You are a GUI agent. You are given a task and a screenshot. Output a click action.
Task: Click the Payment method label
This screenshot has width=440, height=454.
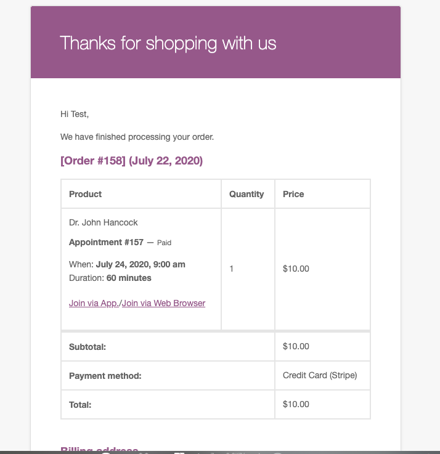(105, 376)
